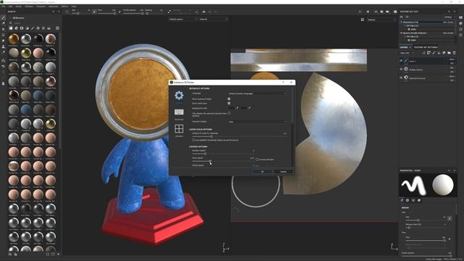
Task: Hide the middle layer using its eye
Action: point(401,70)
